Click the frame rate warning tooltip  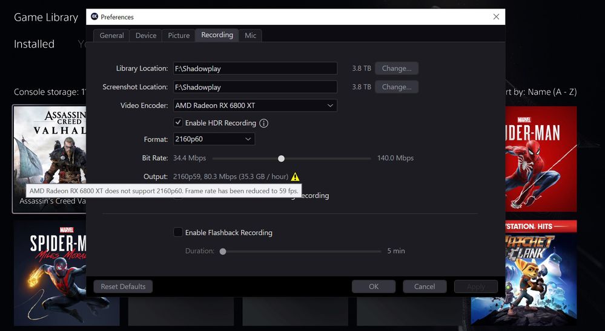click(164, 191)
